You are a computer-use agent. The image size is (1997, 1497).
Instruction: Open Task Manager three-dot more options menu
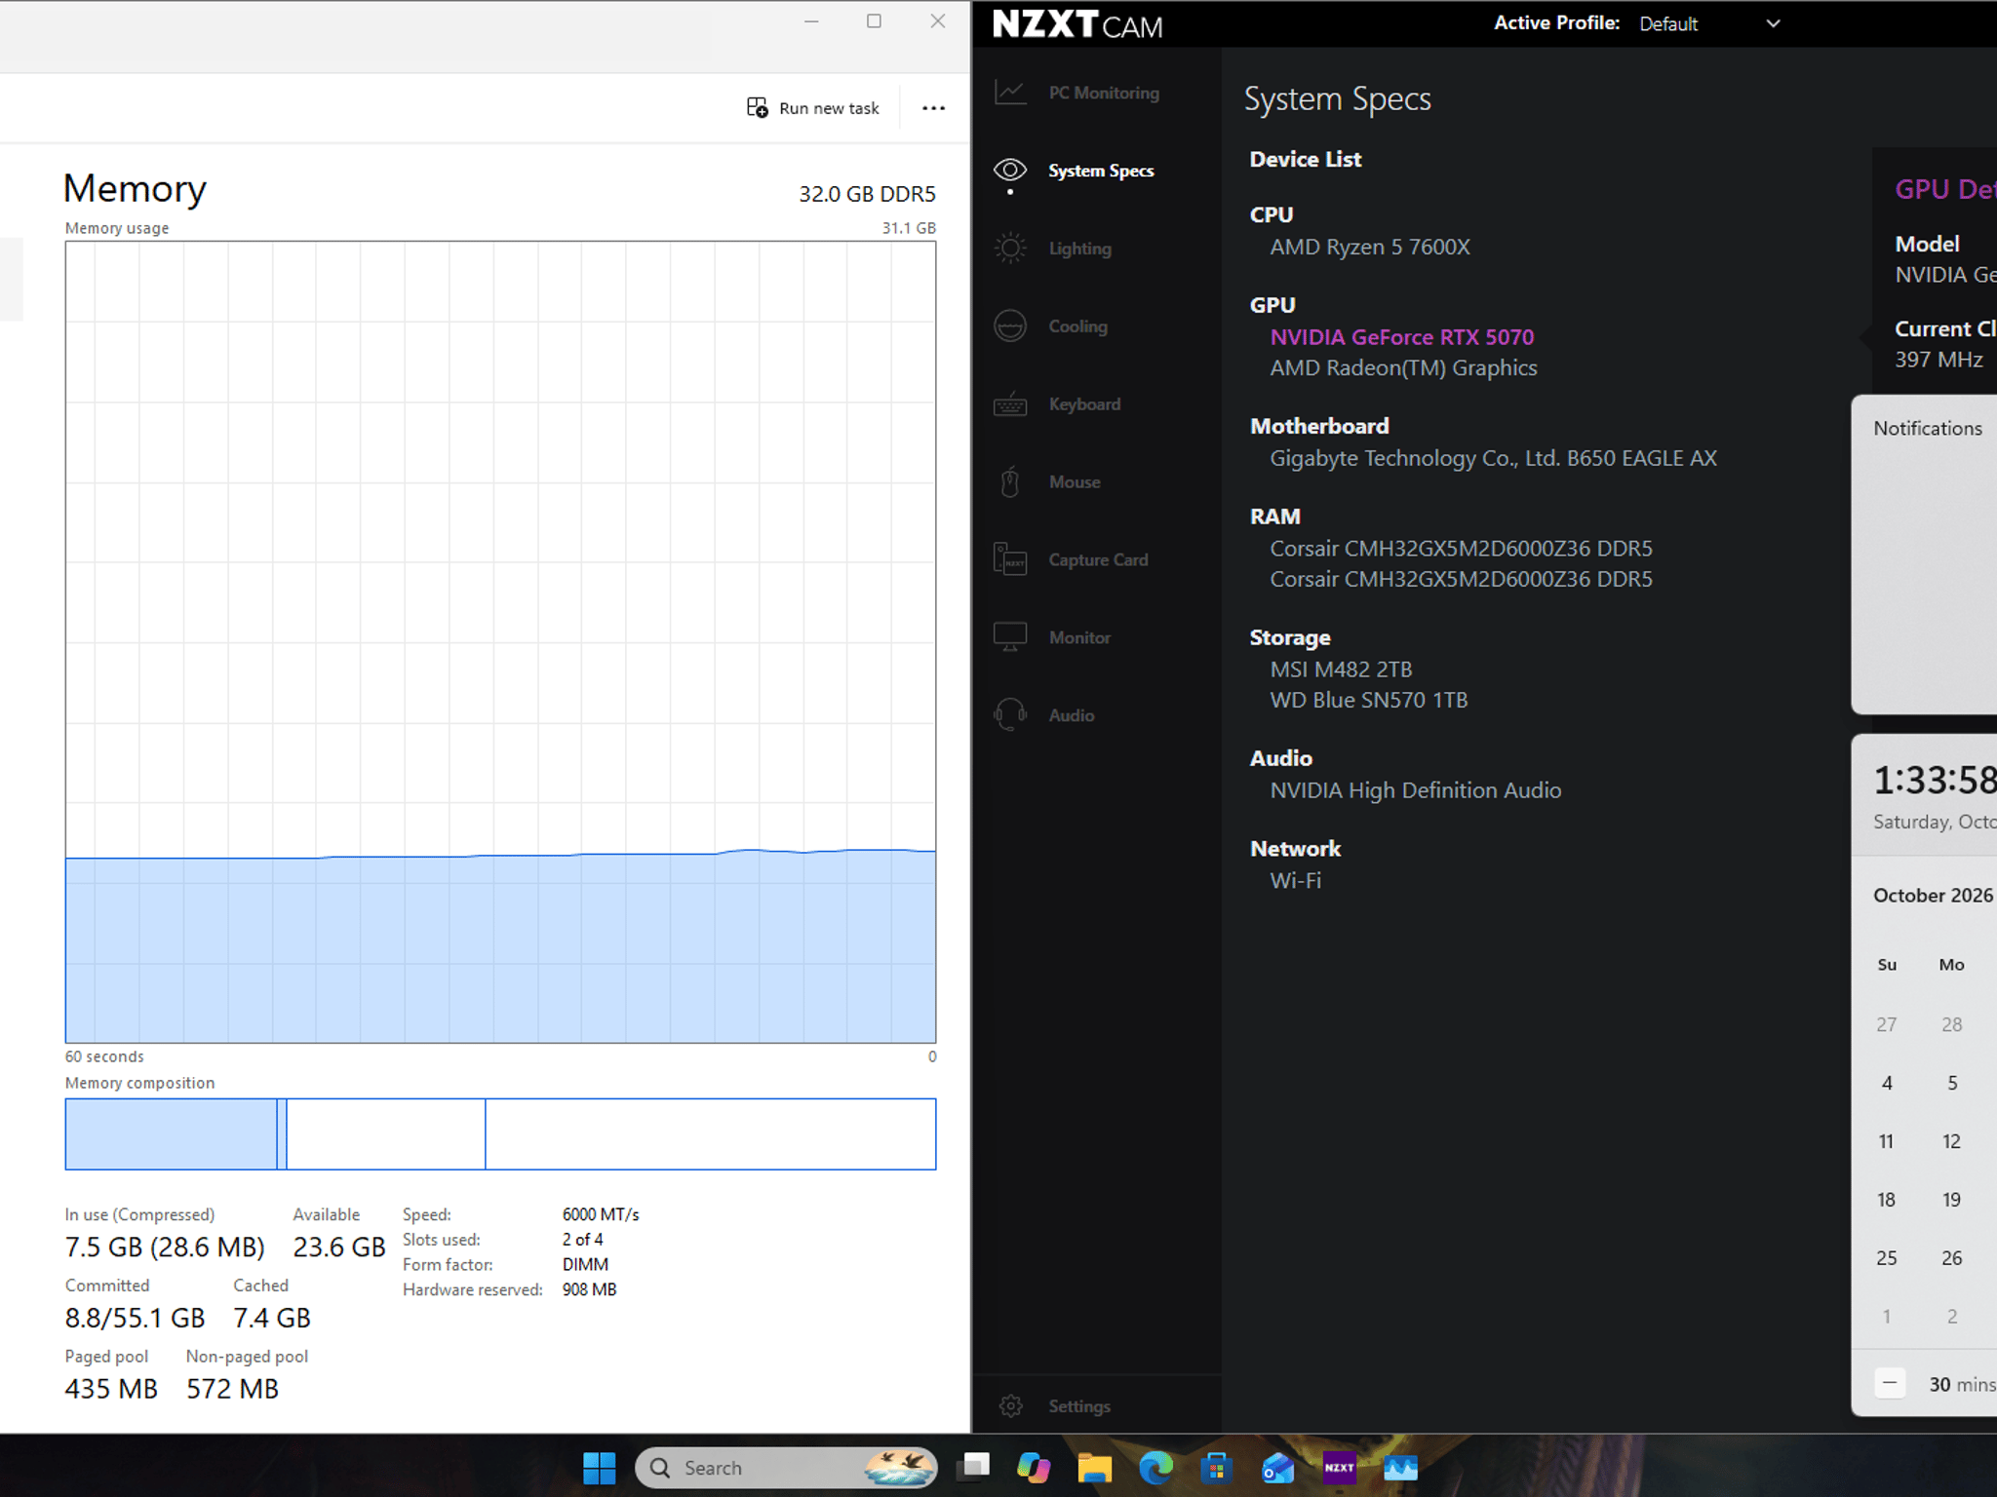[933, 108]
